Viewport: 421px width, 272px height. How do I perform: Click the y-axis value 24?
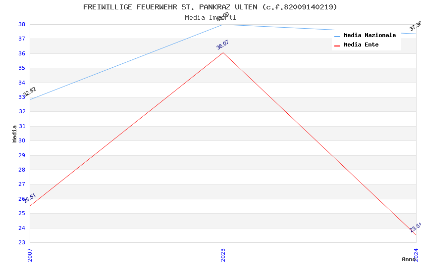click(x=22, y=228)
